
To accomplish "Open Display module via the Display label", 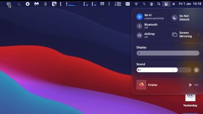I will (x=141, y=47).
